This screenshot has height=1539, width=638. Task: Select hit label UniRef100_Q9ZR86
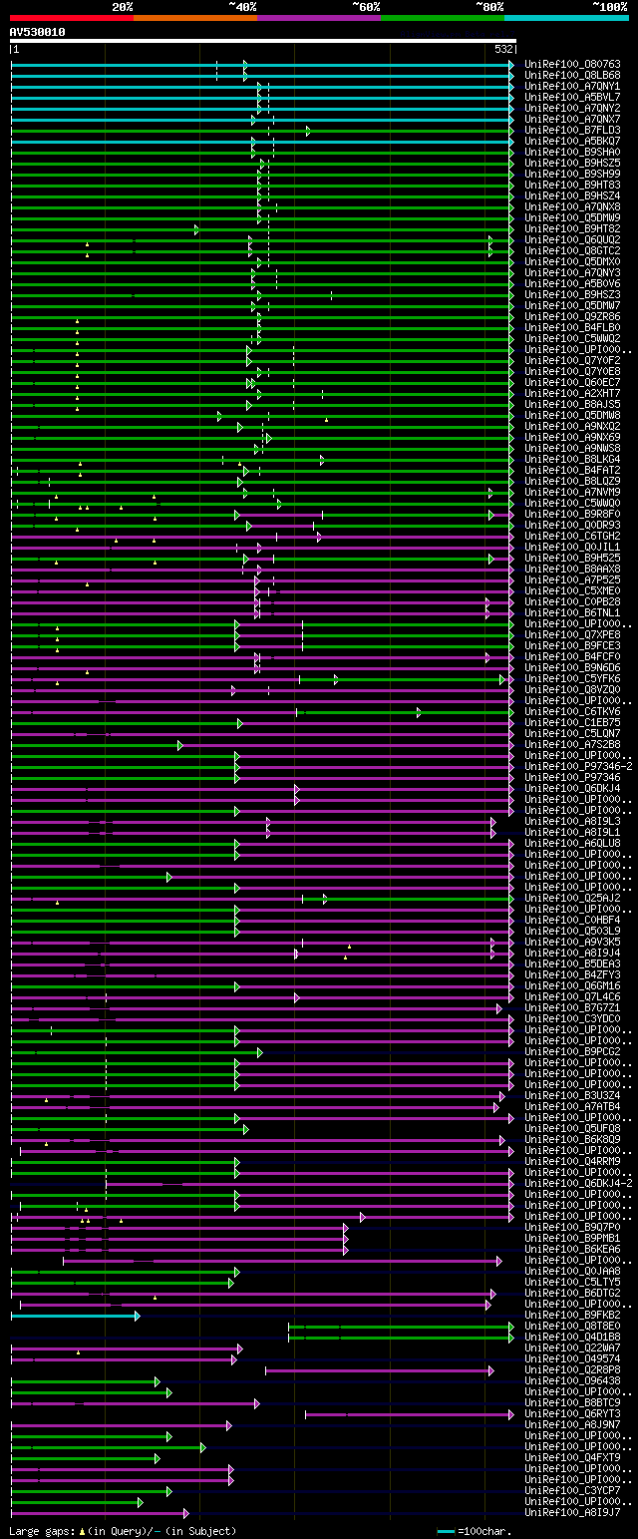coord(572,316)
